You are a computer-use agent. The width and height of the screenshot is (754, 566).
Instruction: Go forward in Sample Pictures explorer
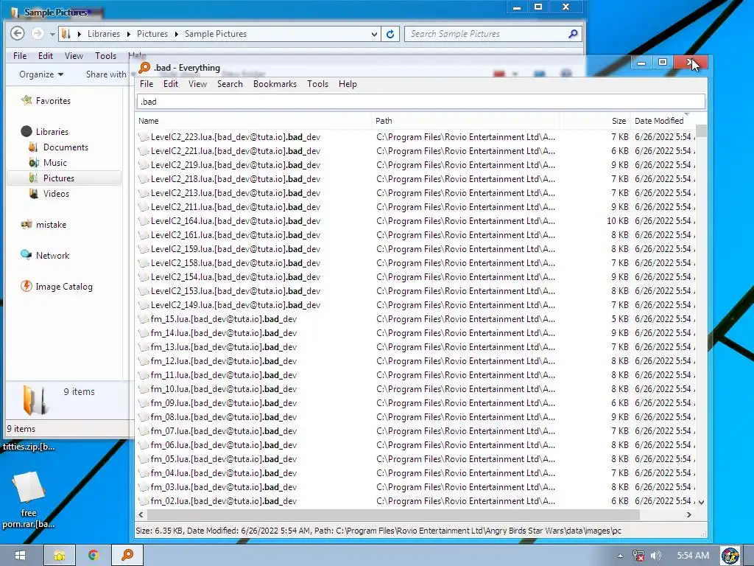pyautogui.click(x=38, y=34)
